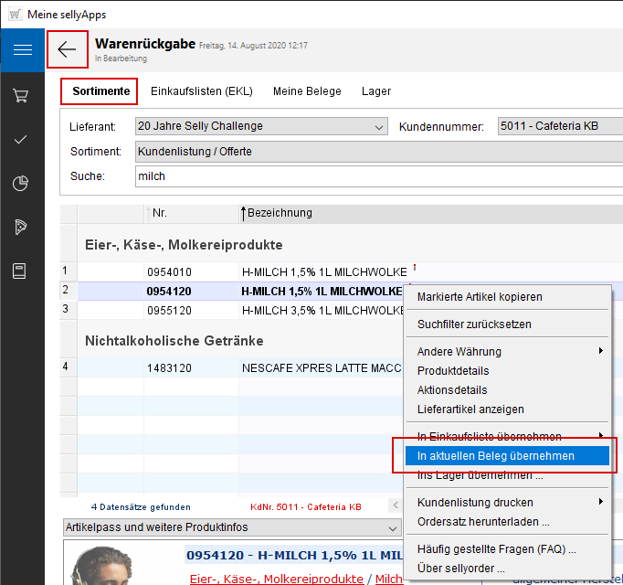Choose In aktuellen Beleg übernehmen
Viewport: 623px width, 585px height.
pyautogui.click(x=496, y=456)
